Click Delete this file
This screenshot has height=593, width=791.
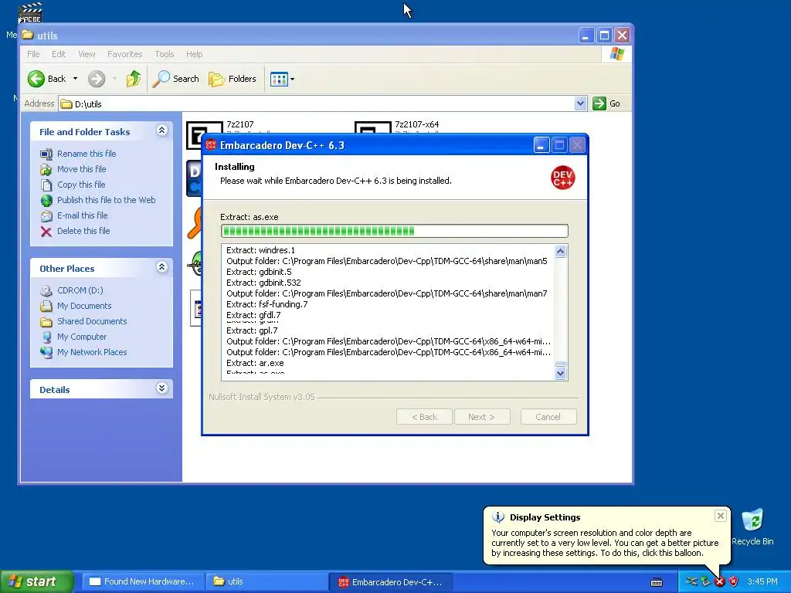point(83,230)
